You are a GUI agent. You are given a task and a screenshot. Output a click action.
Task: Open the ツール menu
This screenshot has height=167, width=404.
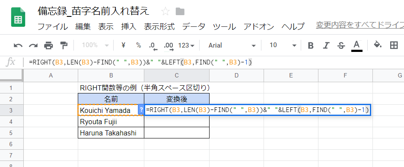[224, 26]
